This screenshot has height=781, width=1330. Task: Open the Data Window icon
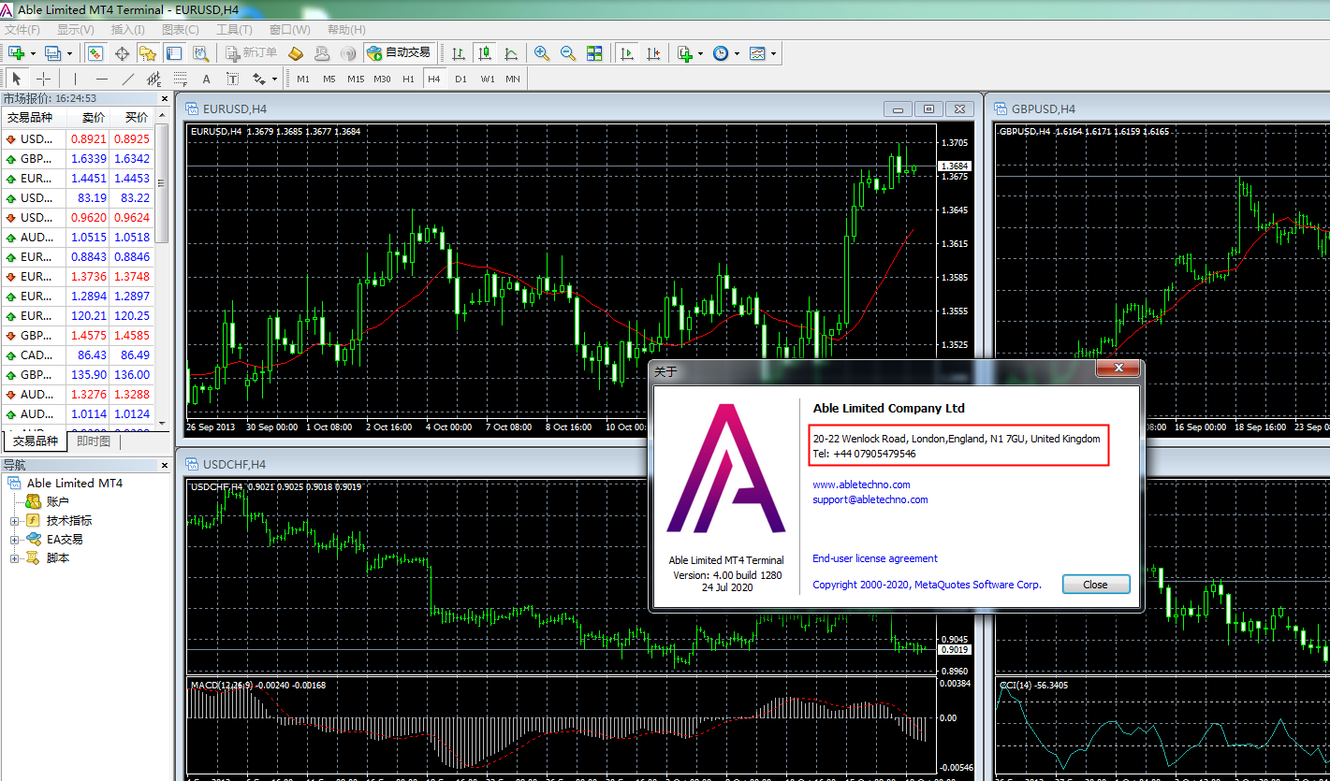(122, 53)
